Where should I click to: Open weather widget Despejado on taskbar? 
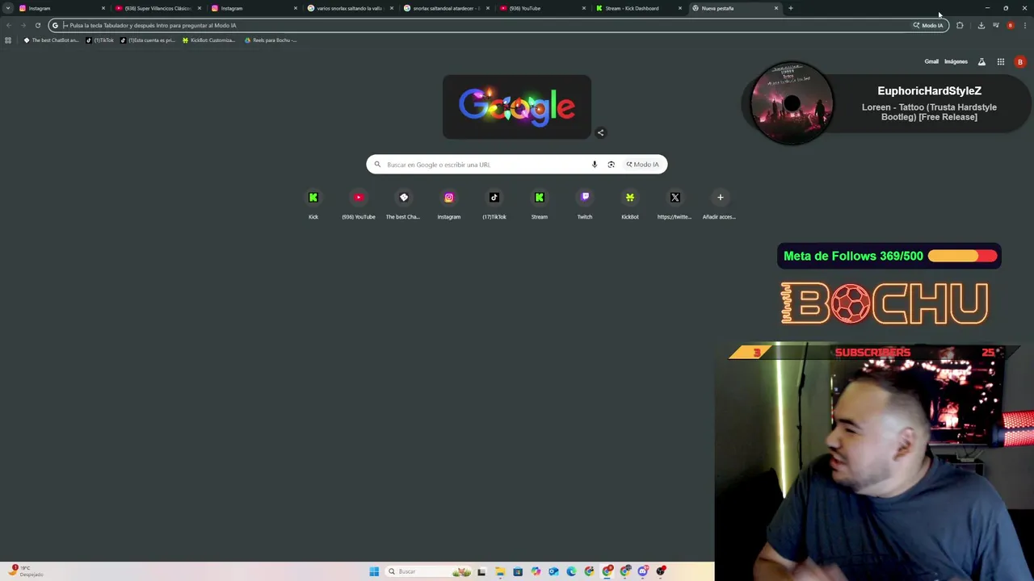pyautogui.click(x=26, y=571)
